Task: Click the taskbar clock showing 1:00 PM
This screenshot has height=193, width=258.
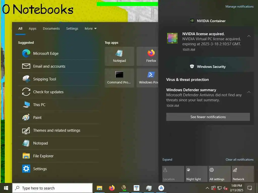Action: [x=236, y=188]
